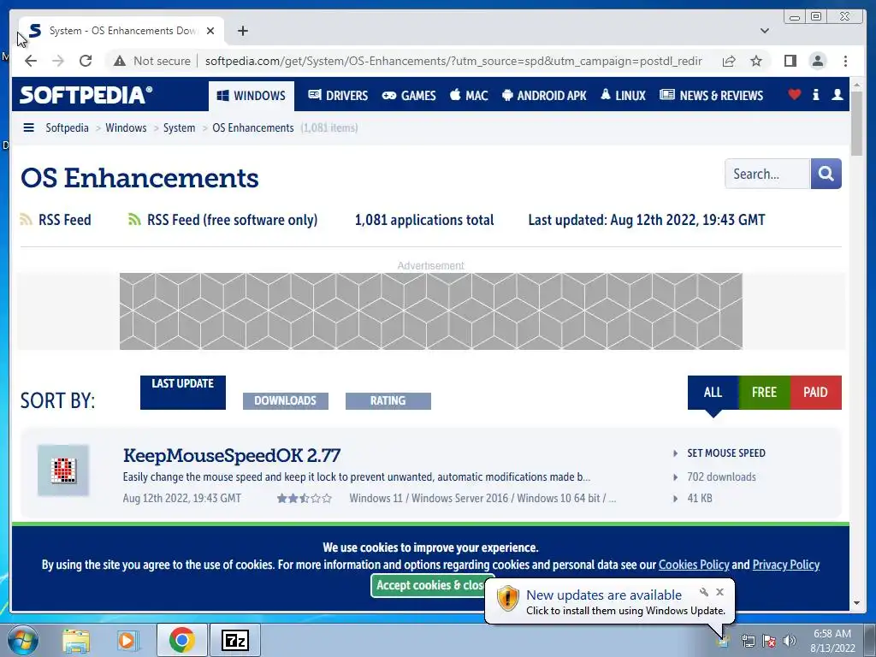The width and height of the screenshot is (876, 657).
Task: Open Chrome side panel icon
Action: click(x=790, y=61)
